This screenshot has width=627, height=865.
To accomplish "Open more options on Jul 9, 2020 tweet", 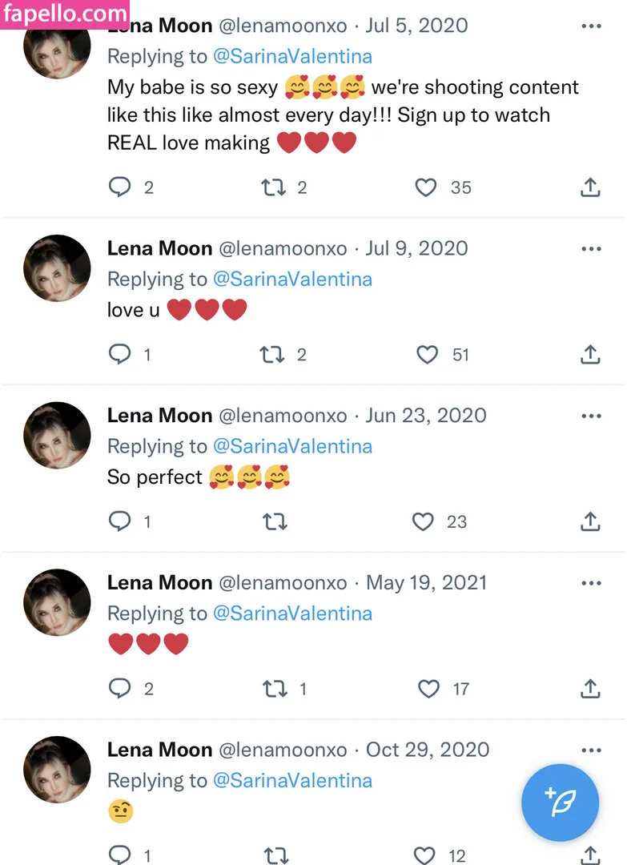I will pyautogui.click(x=591, y=249).
